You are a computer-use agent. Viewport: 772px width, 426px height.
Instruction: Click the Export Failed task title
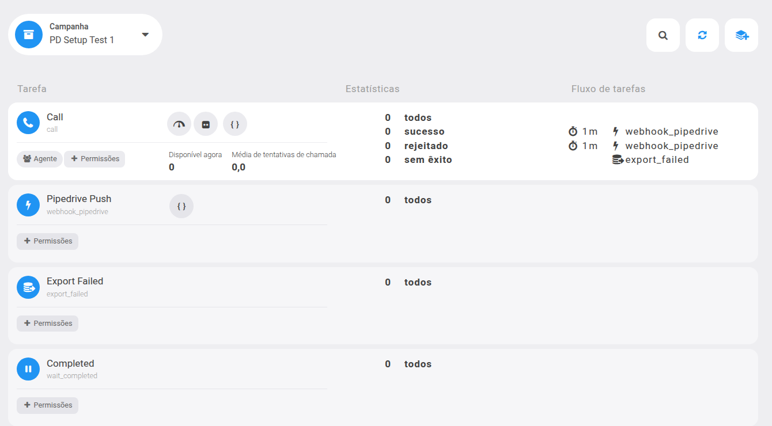point(75,282)
